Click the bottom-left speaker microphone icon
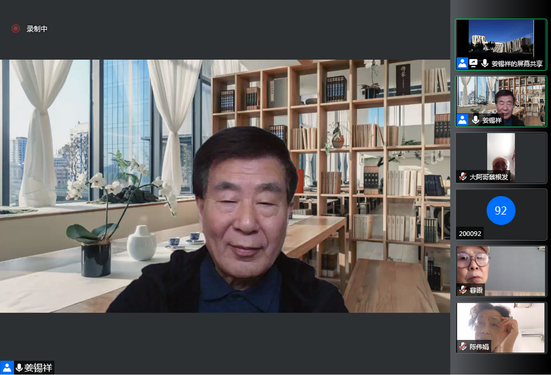Viewport: 551px width, 375px height. pos(19,368)
